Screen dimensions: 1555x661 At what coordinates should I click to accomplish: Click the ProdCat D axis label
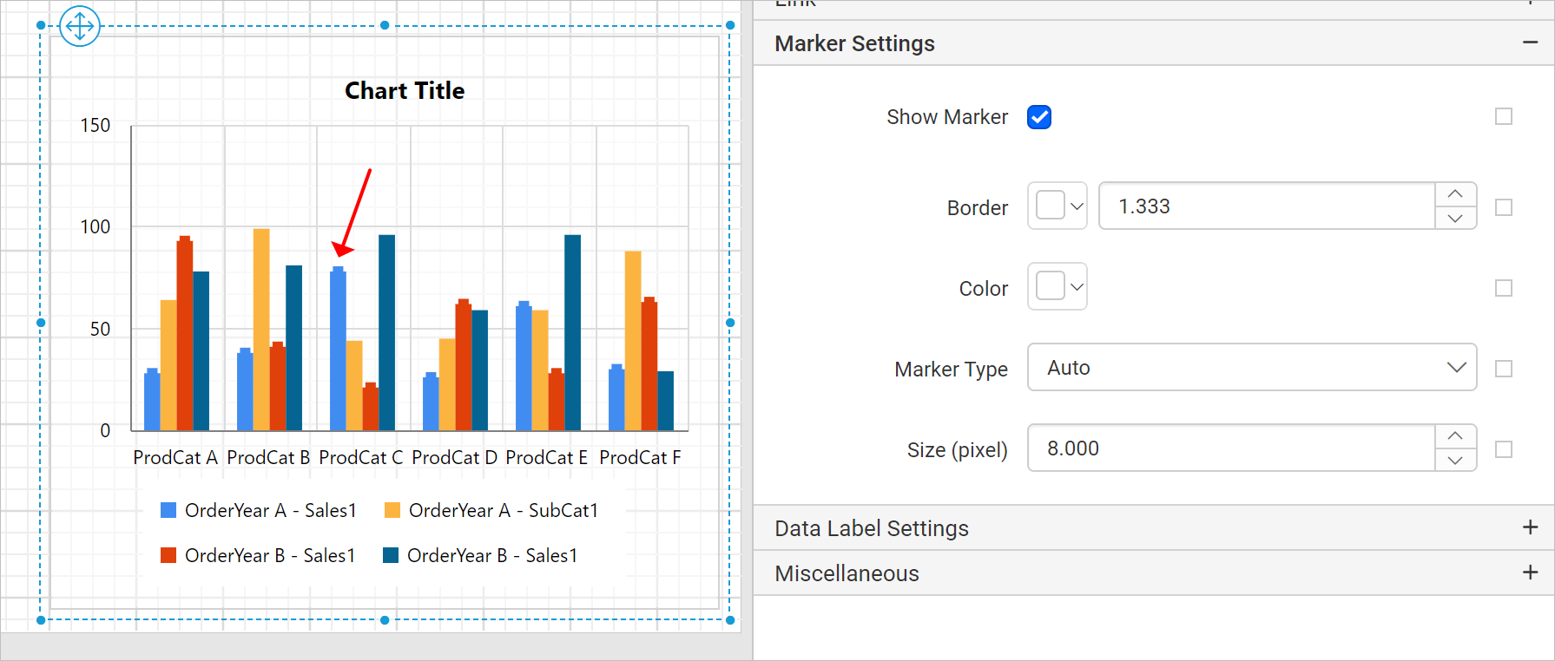pyautogui.click(x=454, y=457)
